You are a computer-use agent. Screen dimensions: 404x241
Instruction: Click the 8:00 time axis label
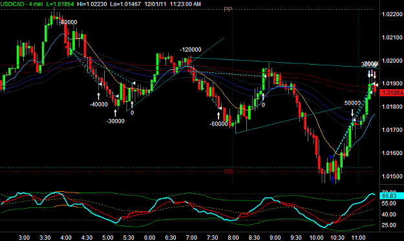tap(233, 237)
